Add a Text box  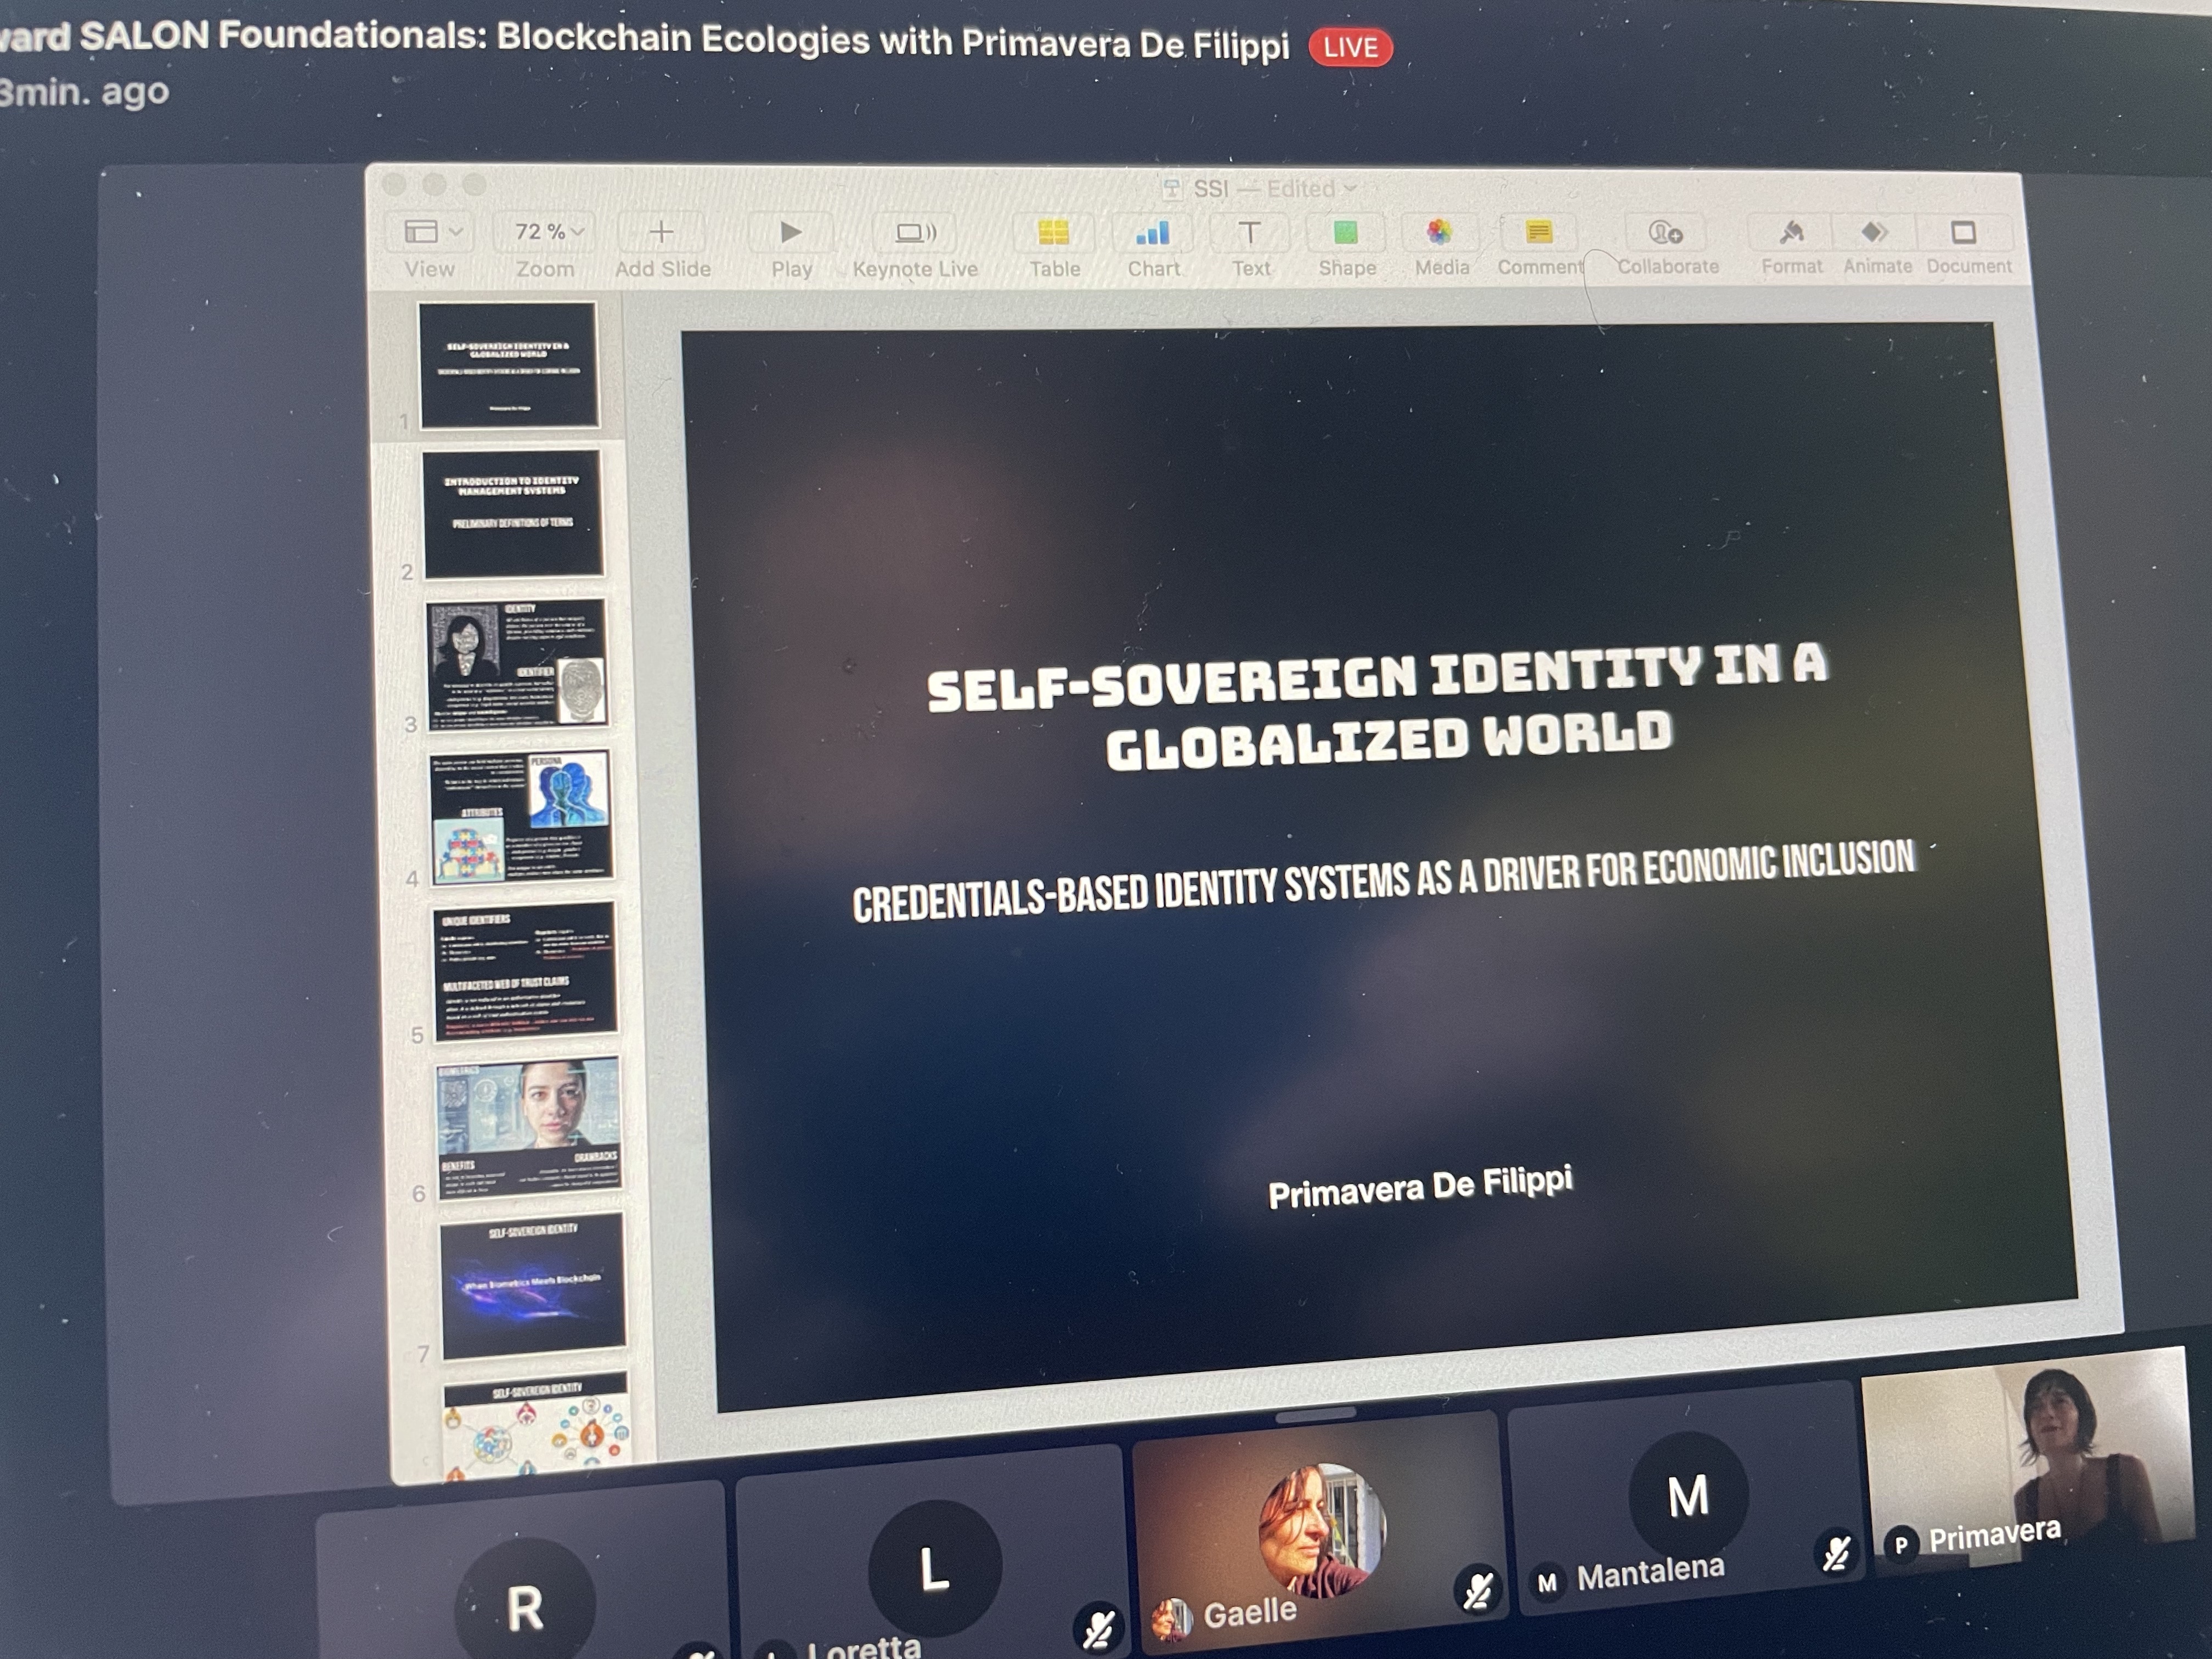click(1249, 234)
